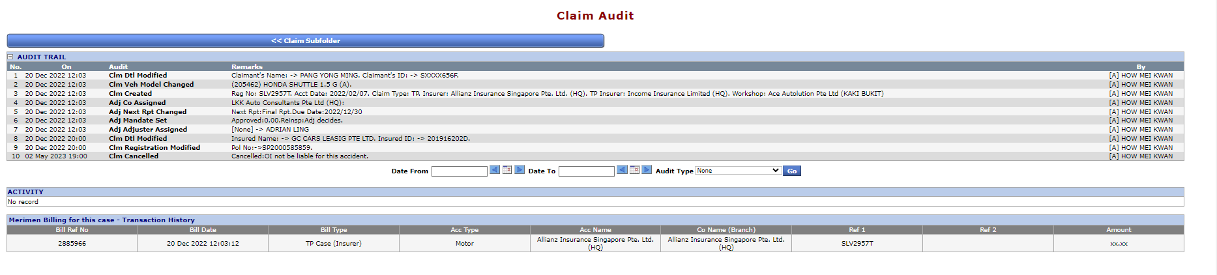
Task: Click previous-day arrow beside Date To
Action: coord(622,170)
